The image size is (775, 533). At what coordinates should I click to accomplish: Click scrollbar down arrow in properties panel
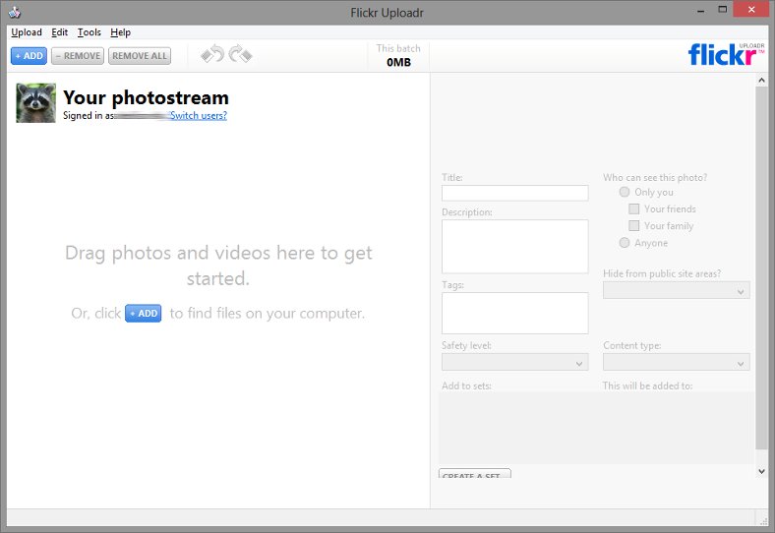click(x=761, y=472)
